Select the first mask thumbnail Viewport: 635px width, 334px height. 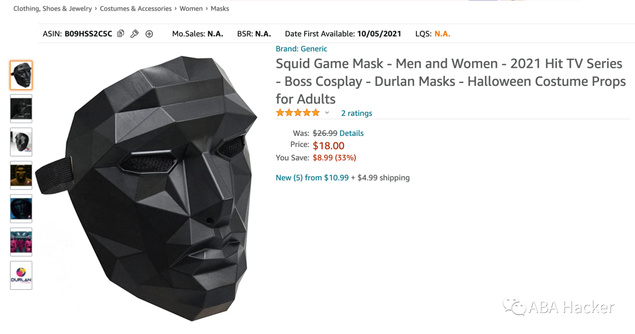tap(21, 75)
